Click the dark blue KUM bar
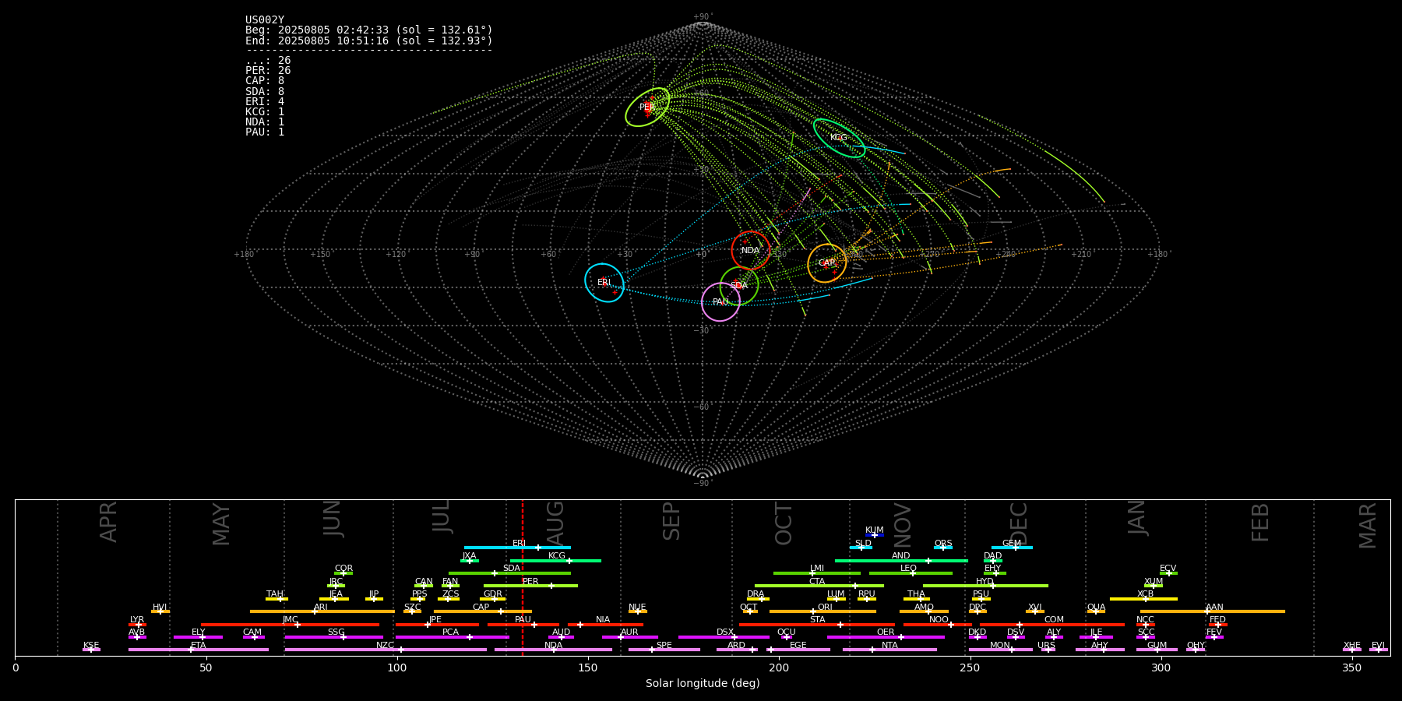This screenshot has width=1402, height=701. [x=875, y=535]
